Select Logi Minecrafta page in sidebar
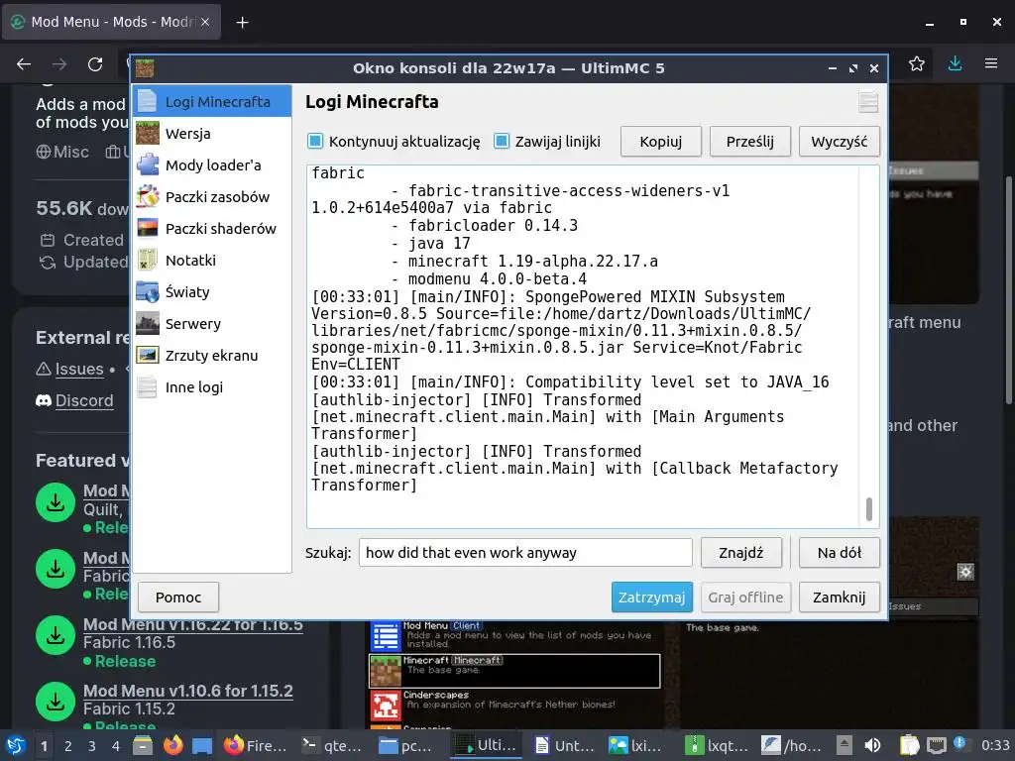 (x=212, y=102)
